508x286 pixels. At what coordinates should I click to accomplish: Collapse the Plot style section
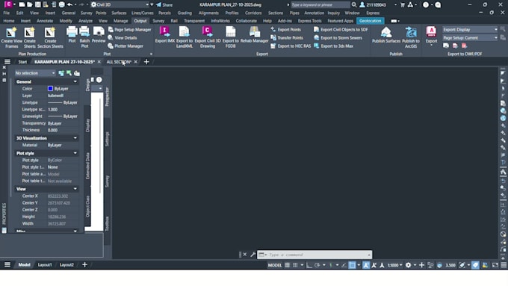(x=75, y=153)
